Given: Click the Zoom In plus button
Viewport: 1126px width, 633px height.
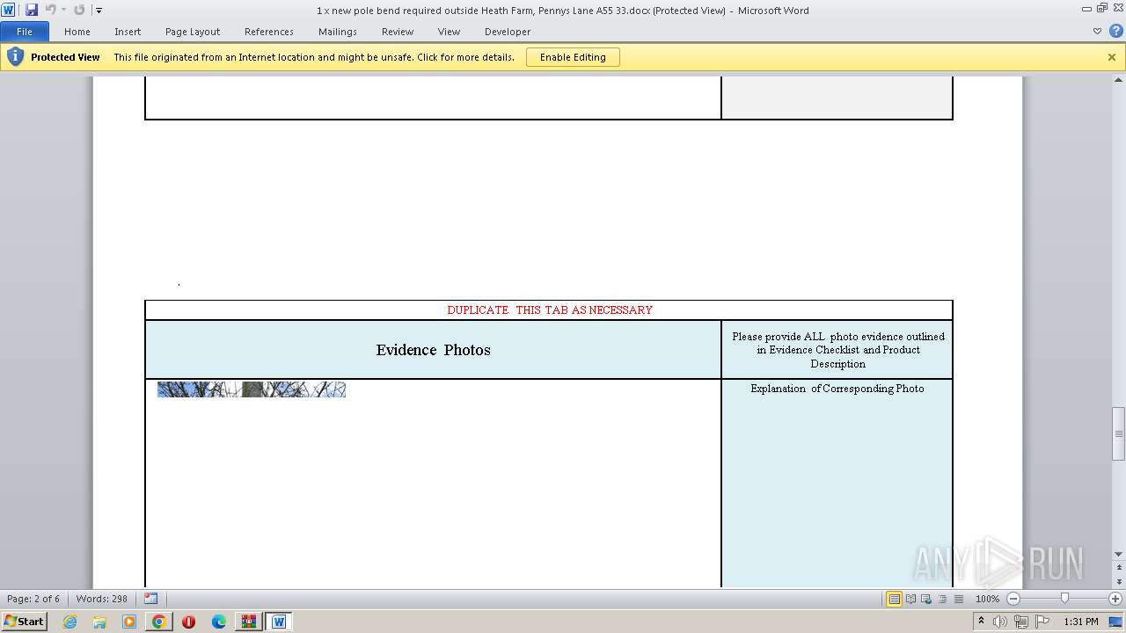Looking at the screenshot, I should [x=1115, y=599].
